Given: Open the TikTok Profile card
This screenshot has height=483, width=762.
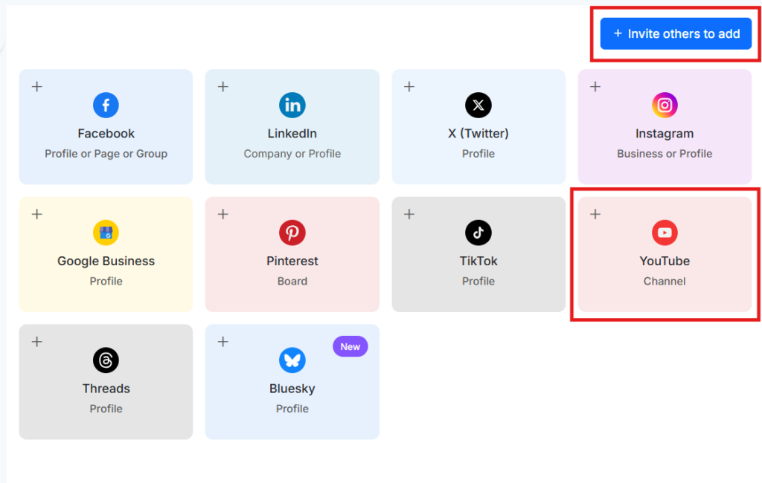Looking at the screenshot, I should point(478,254).
